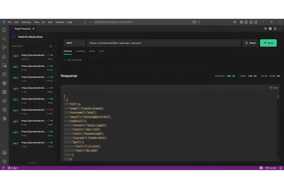
Task: Open the Edit menu
Action: 16,22
